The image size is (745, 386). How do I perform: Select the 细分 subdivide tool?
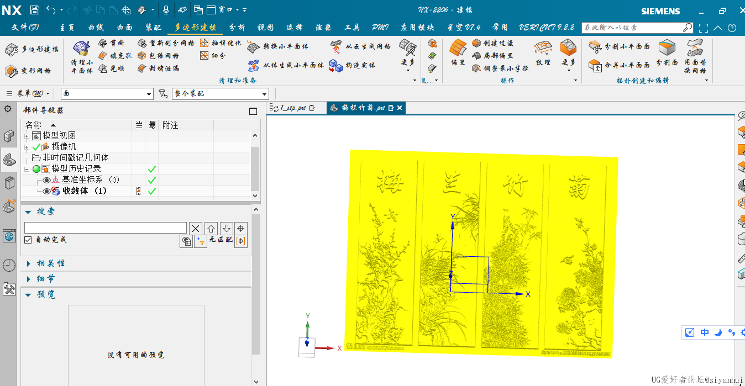(x=213, y=56)
